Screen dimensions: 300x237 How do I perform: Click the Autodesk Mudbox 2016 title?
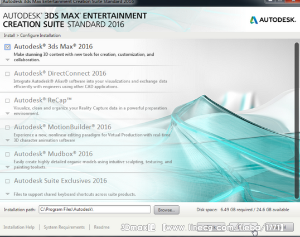[53, 153]
